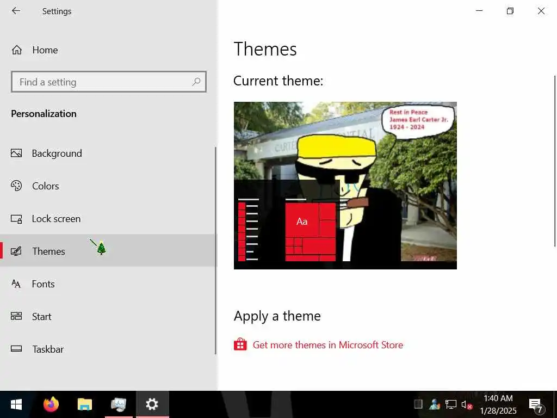Screen dimensions: 557x418
Task: Click the Themes page title
Action: click(x=265, y=49)
